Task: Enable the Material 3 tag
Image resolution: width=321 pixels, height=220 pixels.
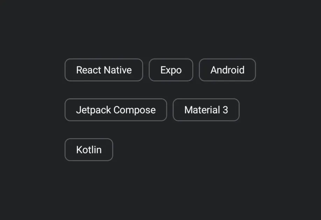Action: point(206,110)
